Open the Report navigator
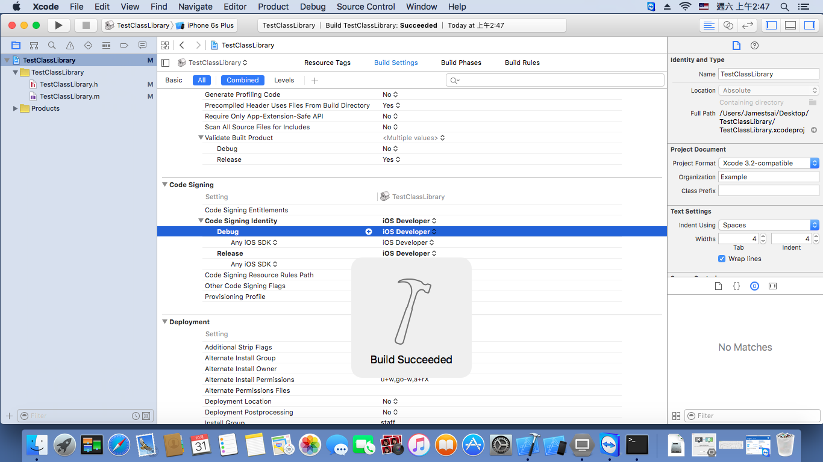Screen dimensions: 823x462 [142, 45]
